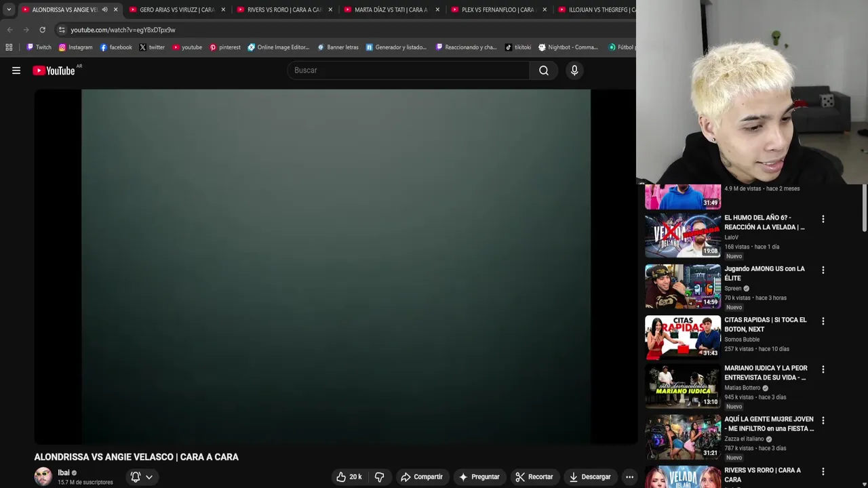Open Jugando AMONG US thumbnail
Screen dimensions: 868x488
click(x=683, y=287)
